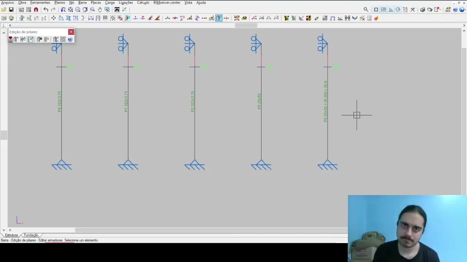Open the Ajuda menu

(x=201, y=3)
